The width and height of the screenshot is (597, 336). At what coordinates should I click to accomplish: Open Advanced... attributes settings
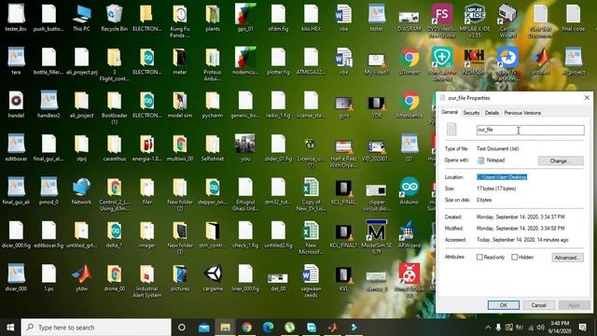click(567, 258)
